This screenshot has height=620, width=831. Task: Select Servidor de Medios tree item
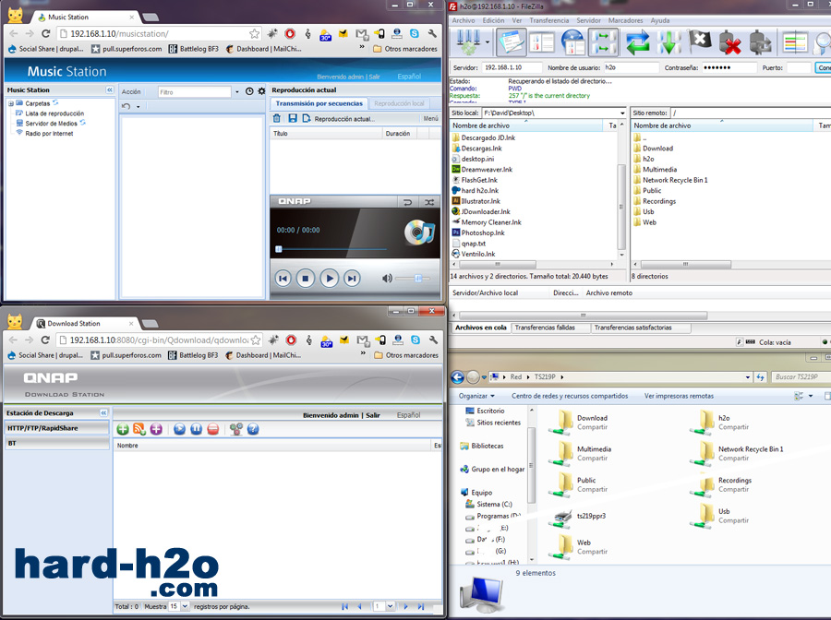pyautogui.click(x=52, y=124)
